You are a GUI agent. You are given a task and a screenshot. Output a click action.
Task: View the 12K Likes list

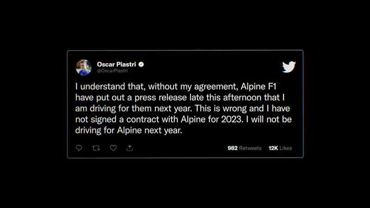[x=280, y=148]
